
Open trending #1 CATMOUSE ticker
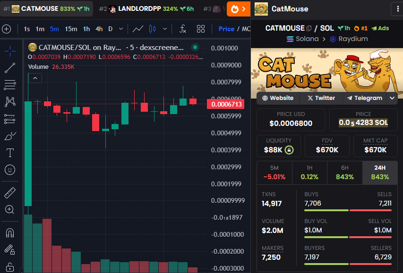[46, 9]
